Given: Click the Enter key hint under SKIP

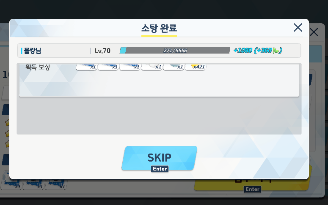Looking at the screenshot, I should (160, 169).
